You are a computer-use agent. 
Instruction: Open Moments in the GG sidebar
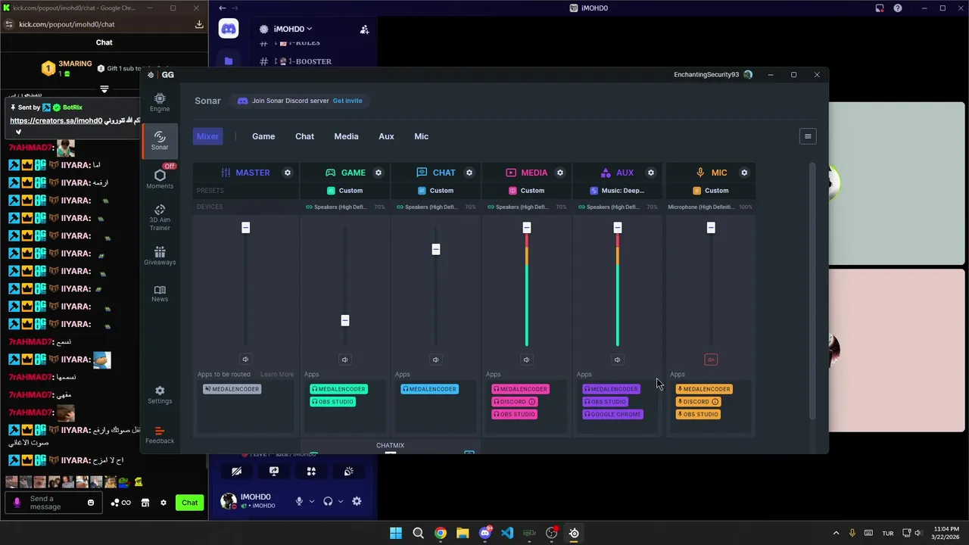pyautogui.click(x=160, y=179)
